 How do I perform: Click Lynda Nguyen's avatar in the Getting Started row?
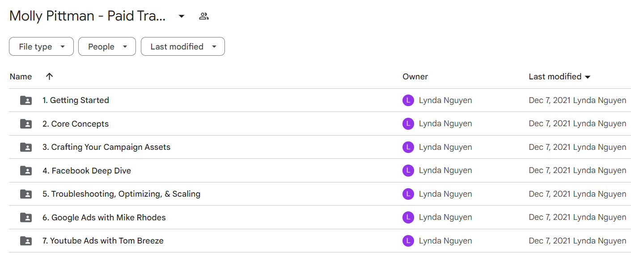(x=408, y=100)
